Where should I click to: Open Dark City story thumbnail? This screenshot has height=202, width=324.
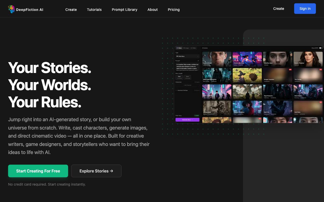277,108
